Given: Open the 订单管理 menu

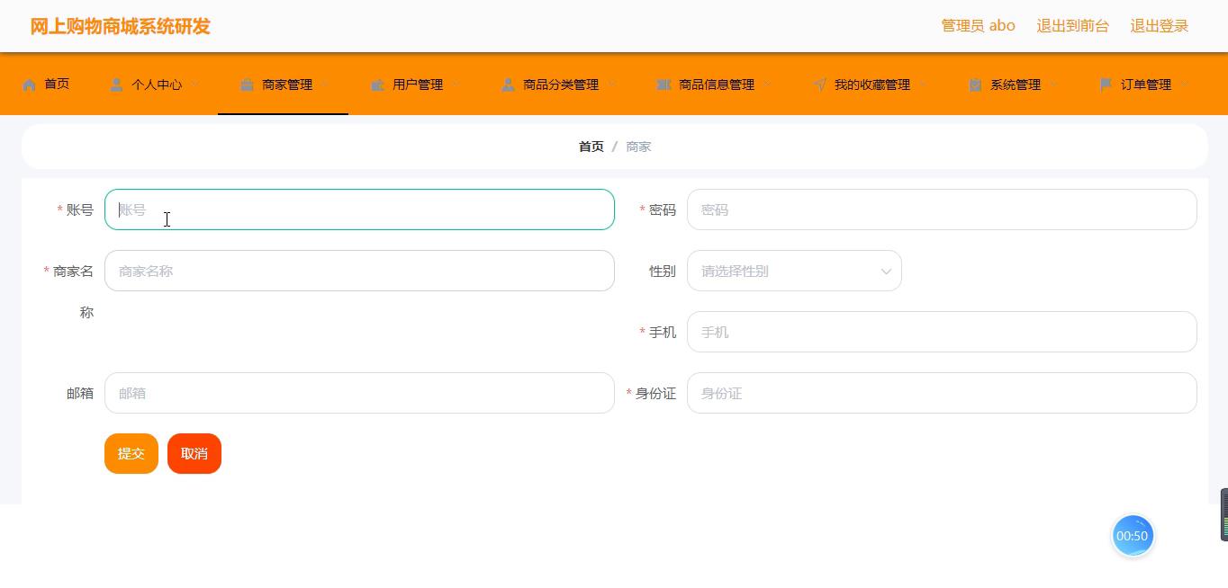Looking at the screenshot, I should (x=1145, y=85).
